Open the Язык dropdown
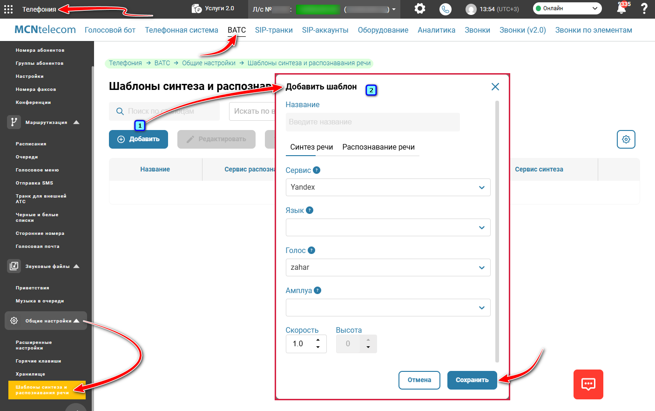The image size is (655, 411). click(388, 227)
